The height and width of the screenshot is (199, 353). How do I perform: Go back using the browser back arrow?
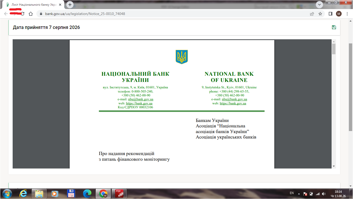6,14
